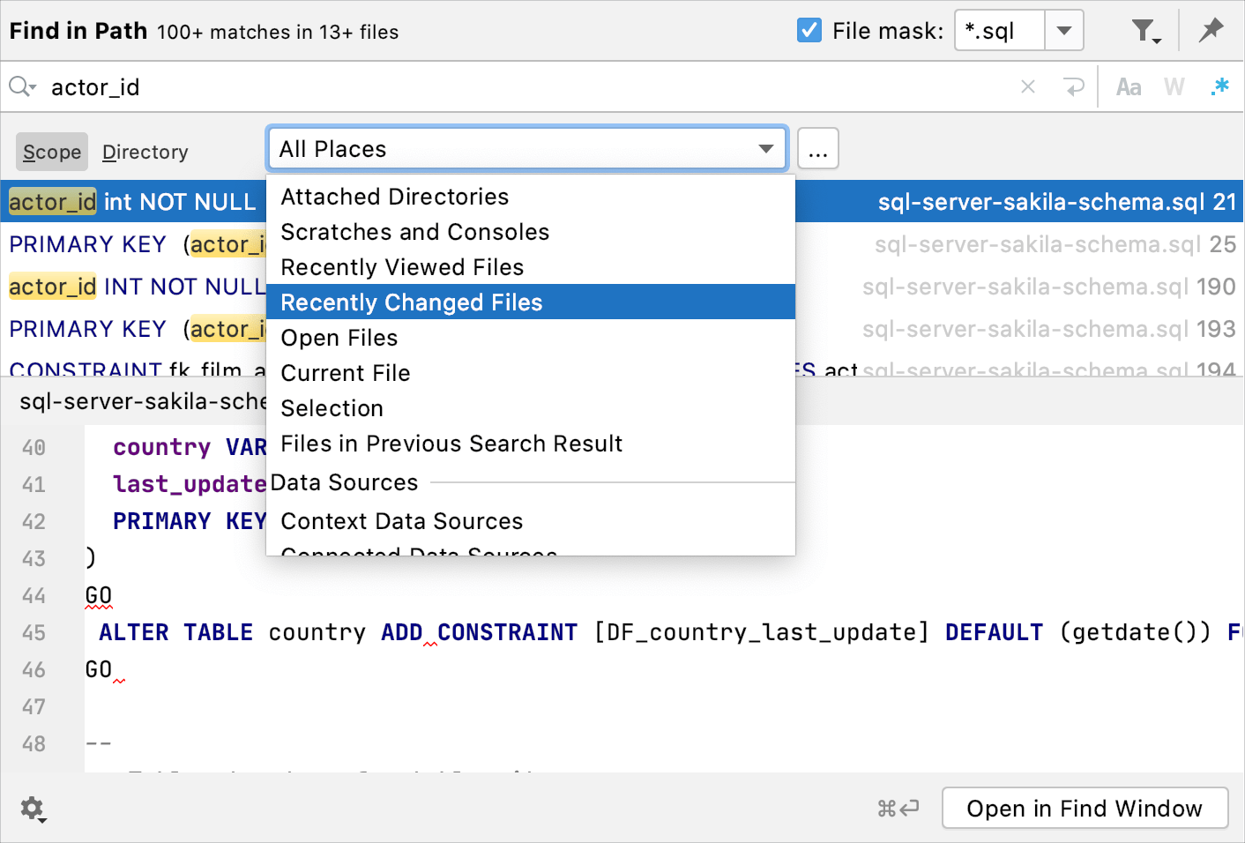Viewport: 1245px width, 843px height.
Task: Pin the Find in Path window
Action: [x=1211, y=31]
